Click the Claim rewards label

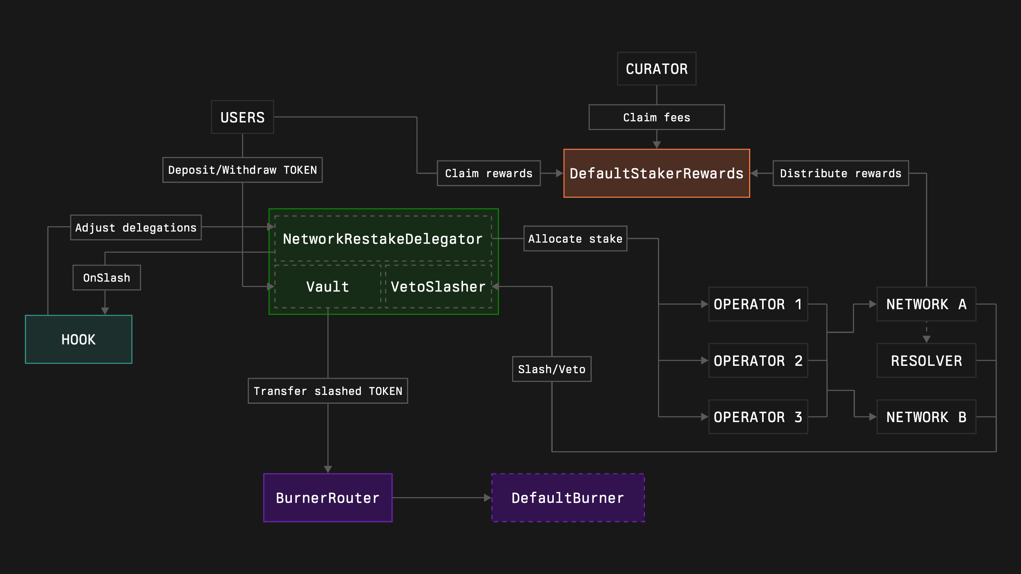pyautogui.click(x=488, y=173)
